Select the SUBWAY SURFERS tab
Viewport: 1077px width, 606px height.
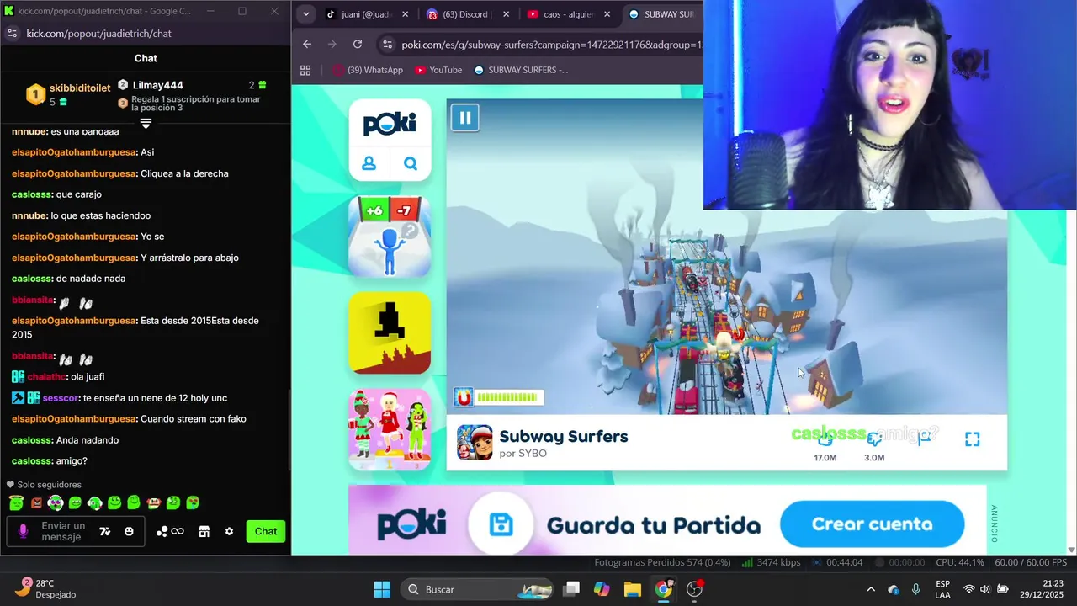[x=662, y=14]
